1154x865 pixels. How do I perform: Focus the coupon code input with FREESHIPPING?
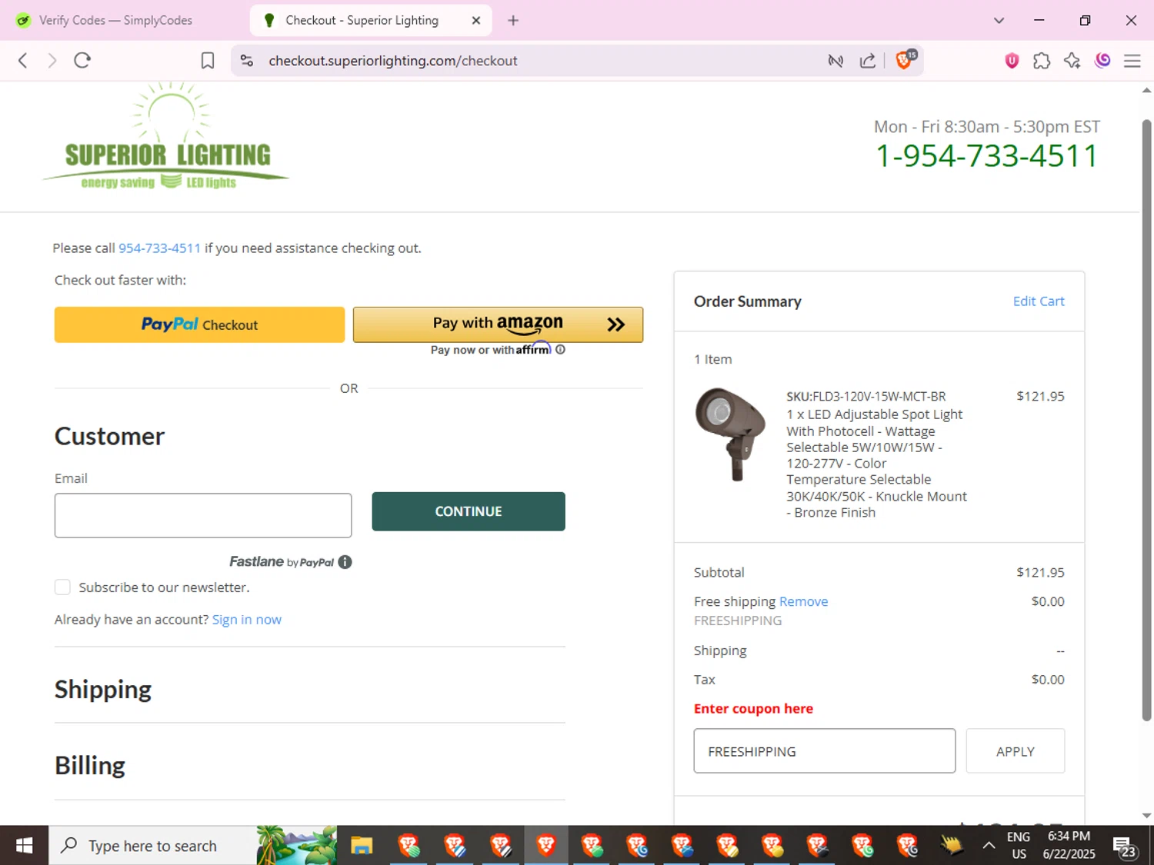pos(825,751)
